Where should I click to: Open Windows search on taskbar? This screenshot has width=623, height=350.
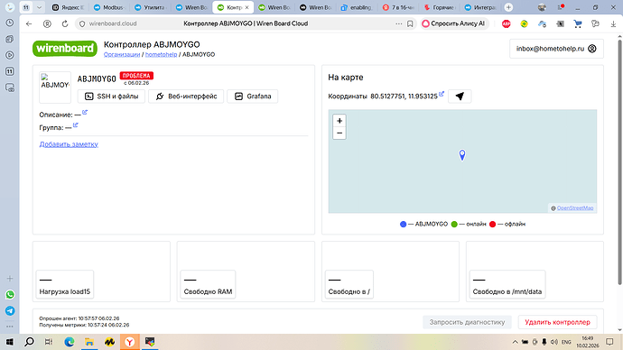pos(29,342)
